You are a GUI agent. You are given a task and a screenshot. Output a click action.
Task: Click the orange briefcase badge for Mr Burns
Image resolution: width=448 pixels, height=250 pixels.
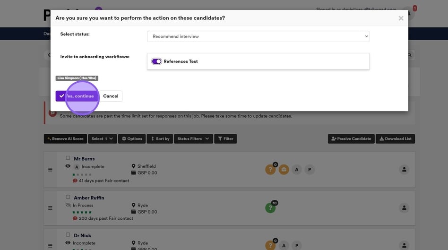284,169
